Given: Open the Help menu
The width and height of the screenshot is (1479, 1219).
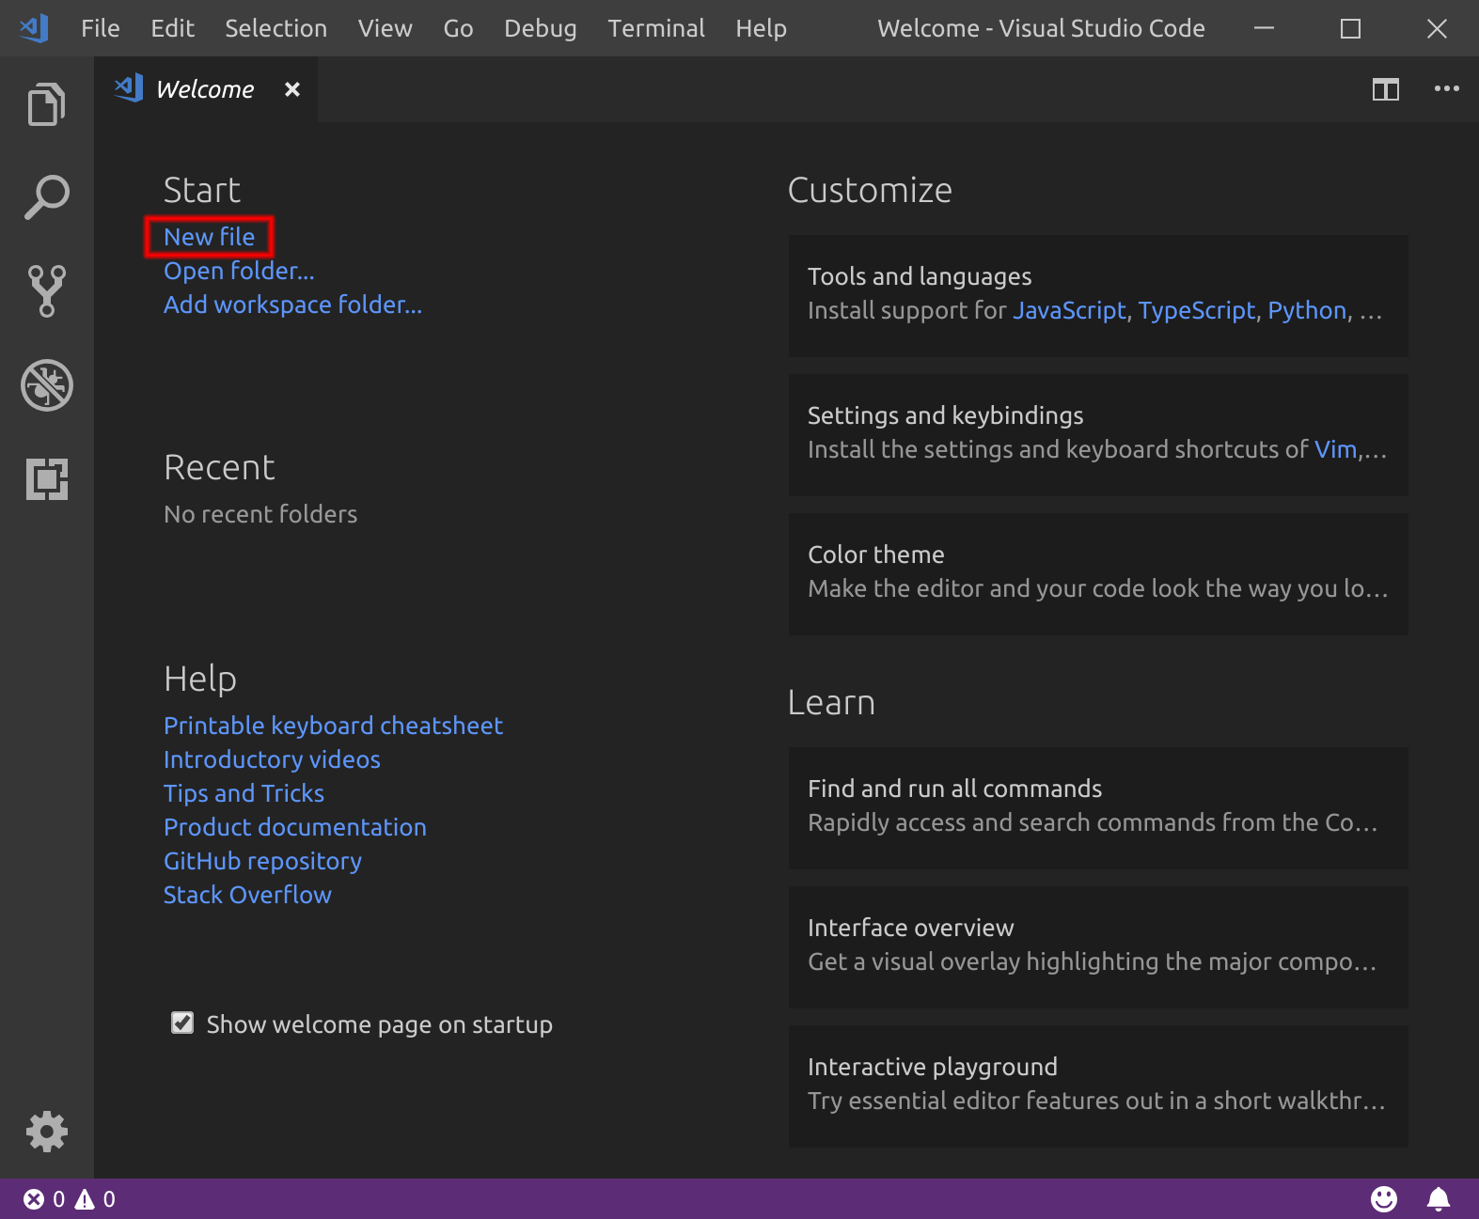Looking at the screenshot, I should 761,28.
